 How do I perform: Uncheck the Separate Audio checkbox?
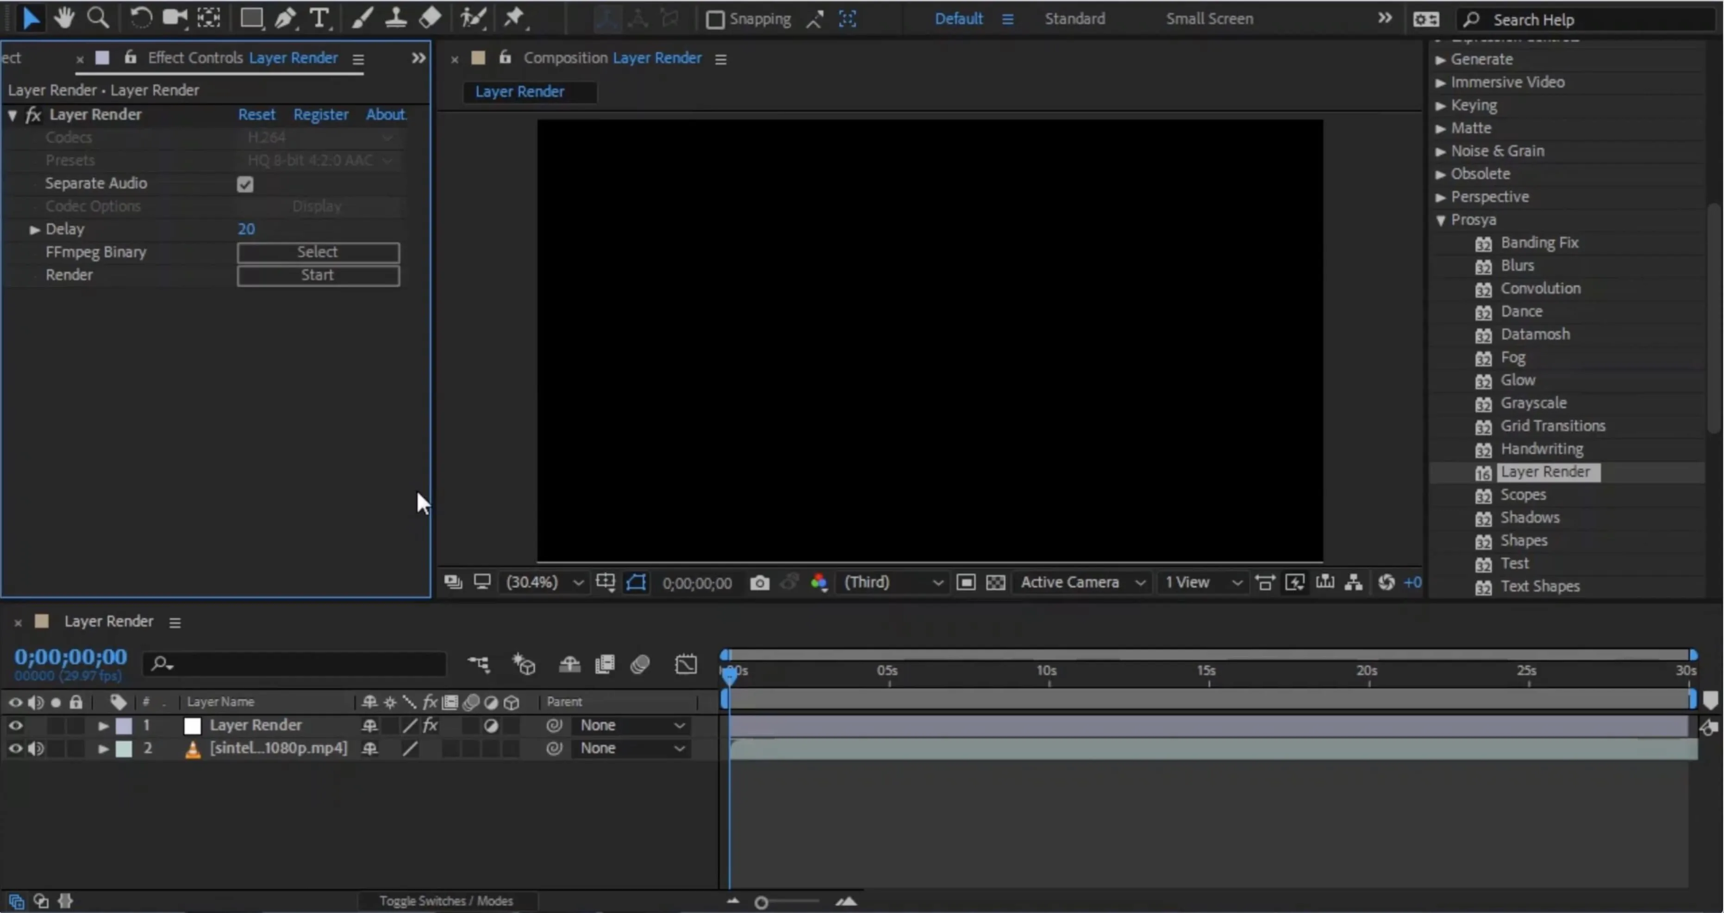tap(245, 184)
